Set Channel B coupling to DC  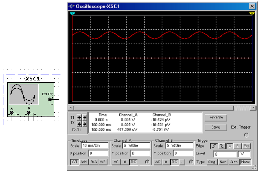[x=174, y=162]
